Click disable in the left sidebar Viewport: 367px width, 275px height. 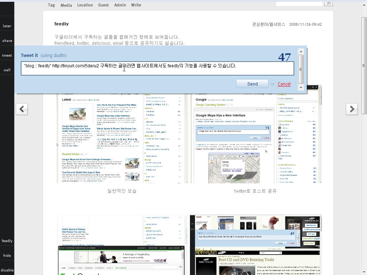tap(7, 270)
